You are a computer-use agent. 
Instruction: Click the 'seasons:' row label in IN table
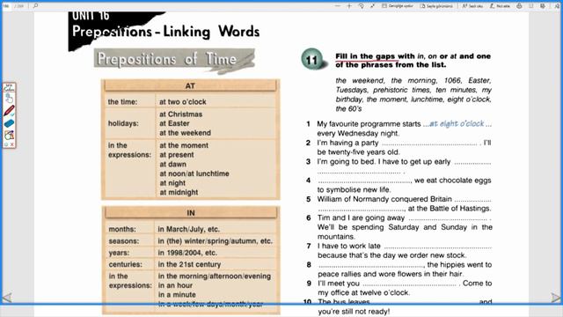[x=124, y=240]
